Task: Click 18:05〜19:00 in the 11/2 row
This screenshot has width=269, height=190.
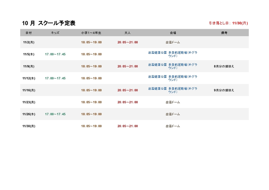Action: tap(92, 42)
